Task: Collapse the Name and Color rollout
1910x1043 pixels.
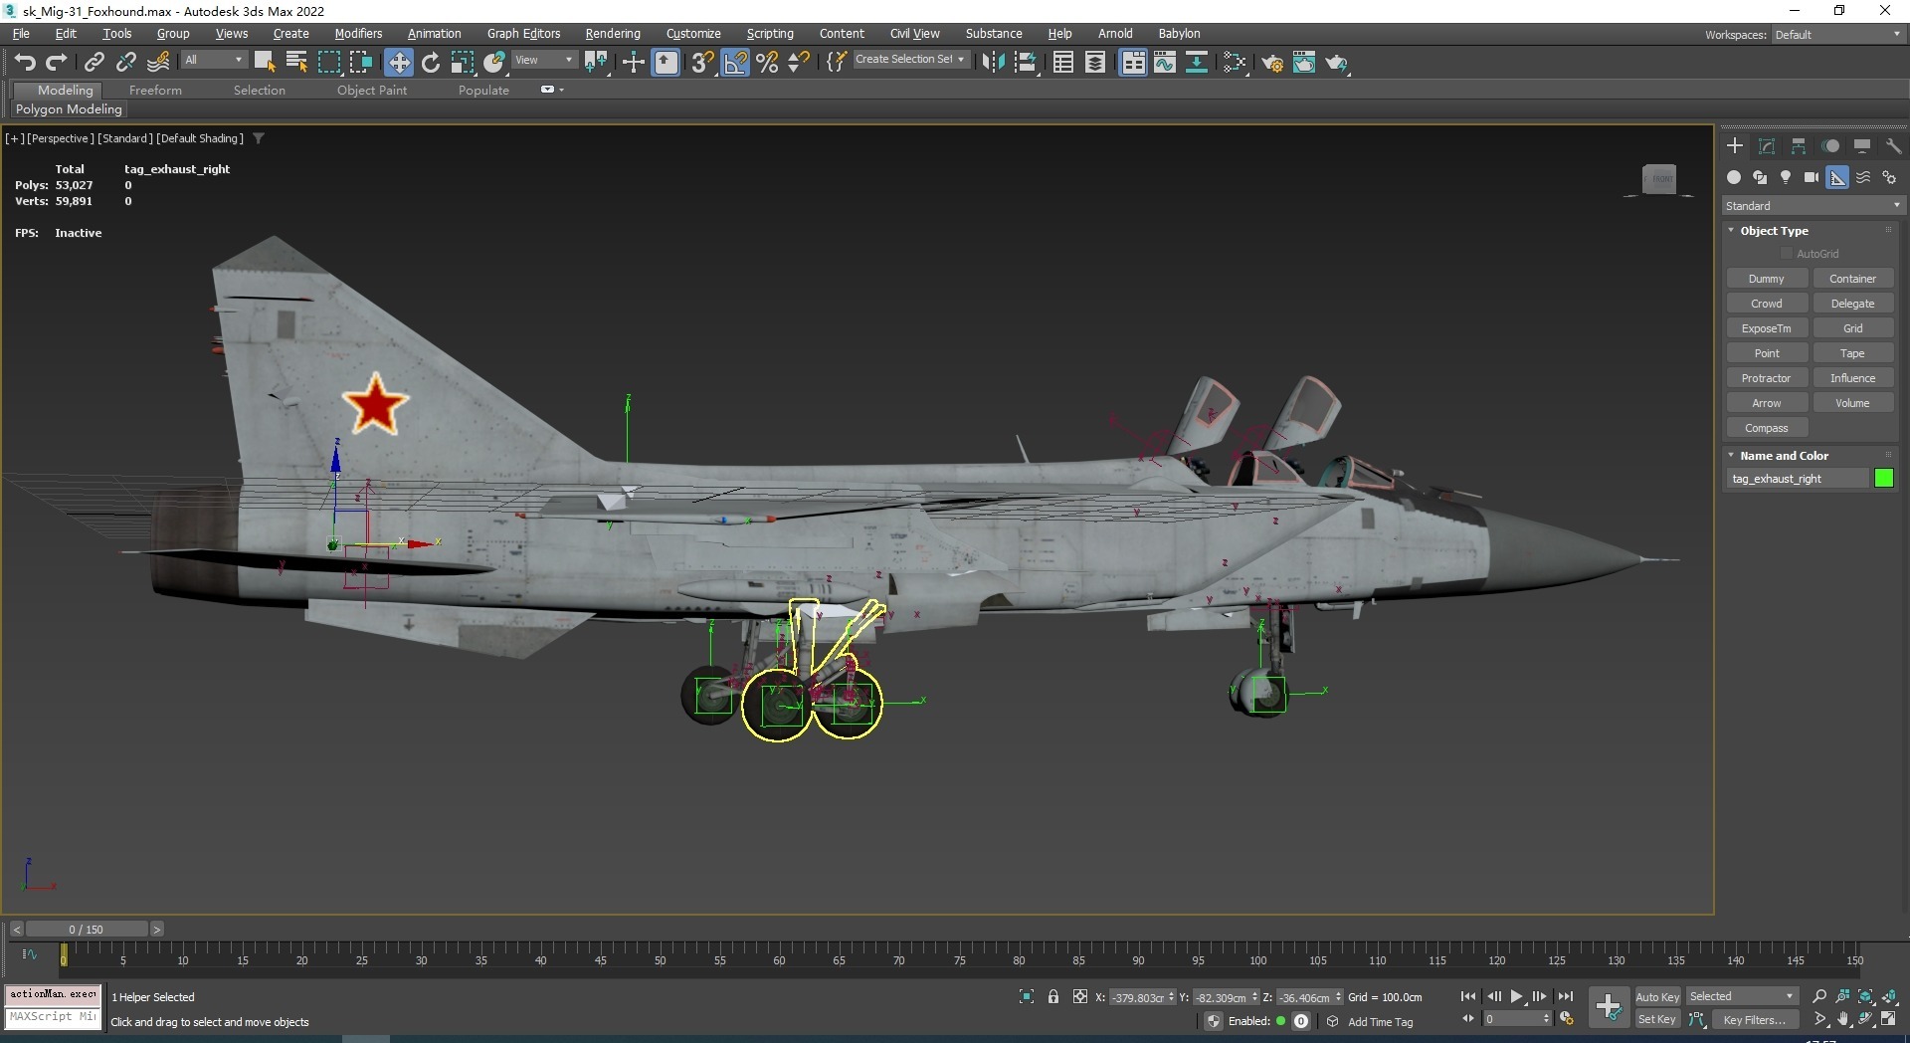Action: (x=1784, y=456)
